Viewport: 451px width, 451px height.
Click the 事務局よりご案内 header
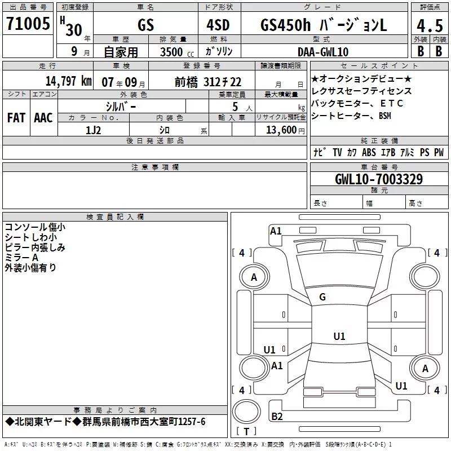point(115,410)
